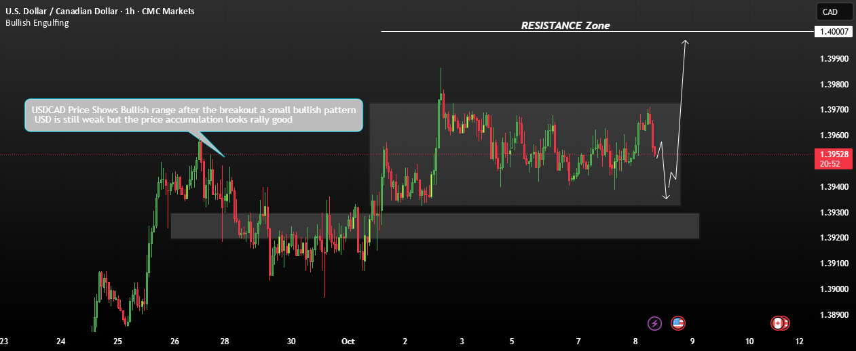This screenshot has width=856, height=351.
Task: Click the 1.39100 level on the price axis
Action: pos(833,264)
